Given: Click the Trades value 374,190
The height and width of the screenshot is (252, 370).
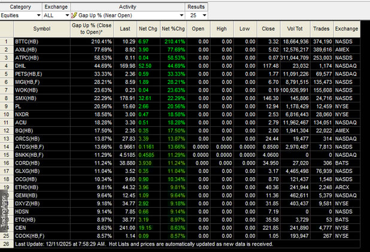Looking at the screenshot, I should coord(323,41).
